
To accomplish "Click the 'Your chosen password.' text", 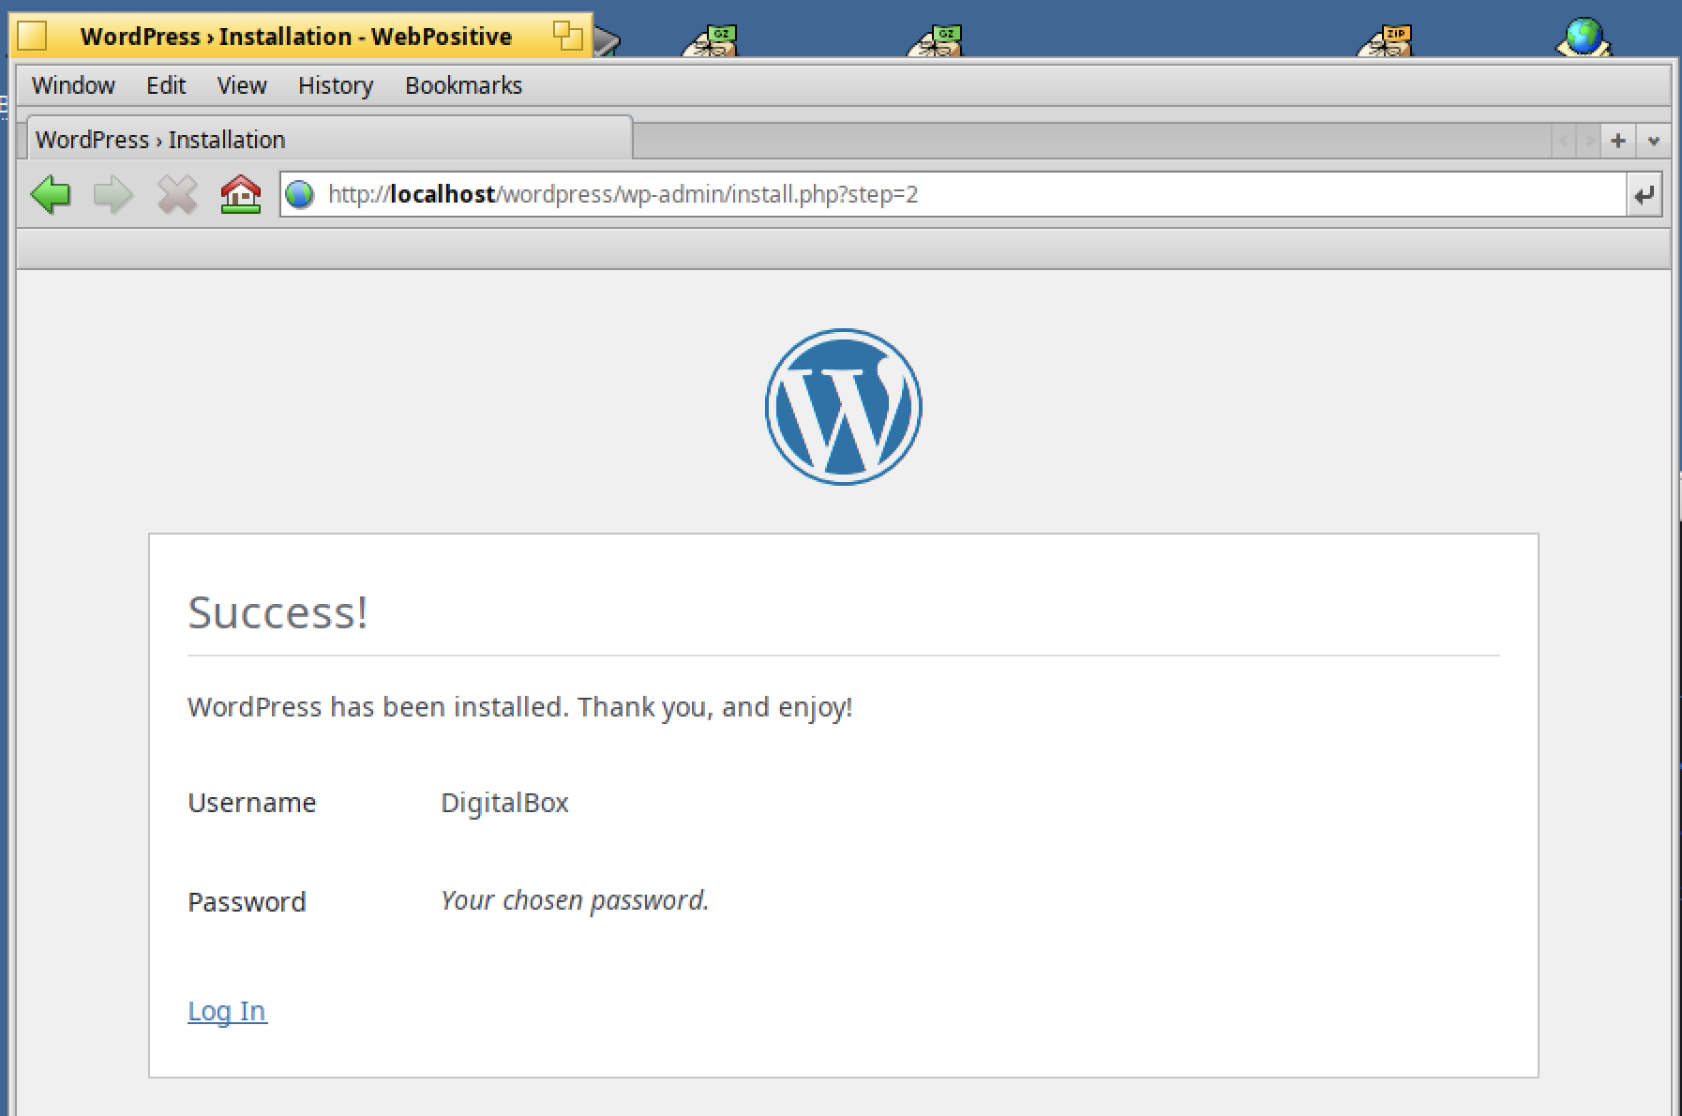I will [x=575, y=900].
